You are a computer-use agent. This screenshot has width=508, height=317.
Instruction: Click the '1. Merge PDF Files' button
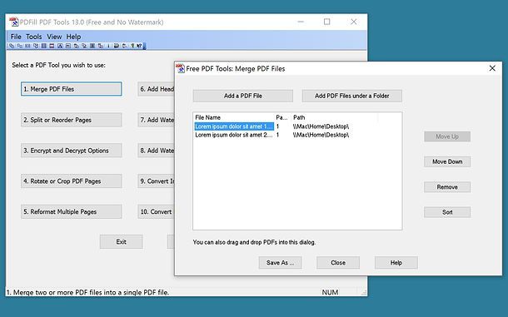click(x=72, y=89)
